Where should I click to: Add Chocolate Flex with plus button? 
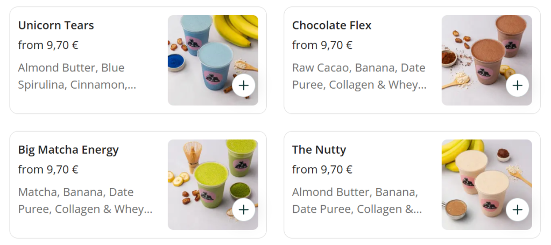tap(518, 85)
